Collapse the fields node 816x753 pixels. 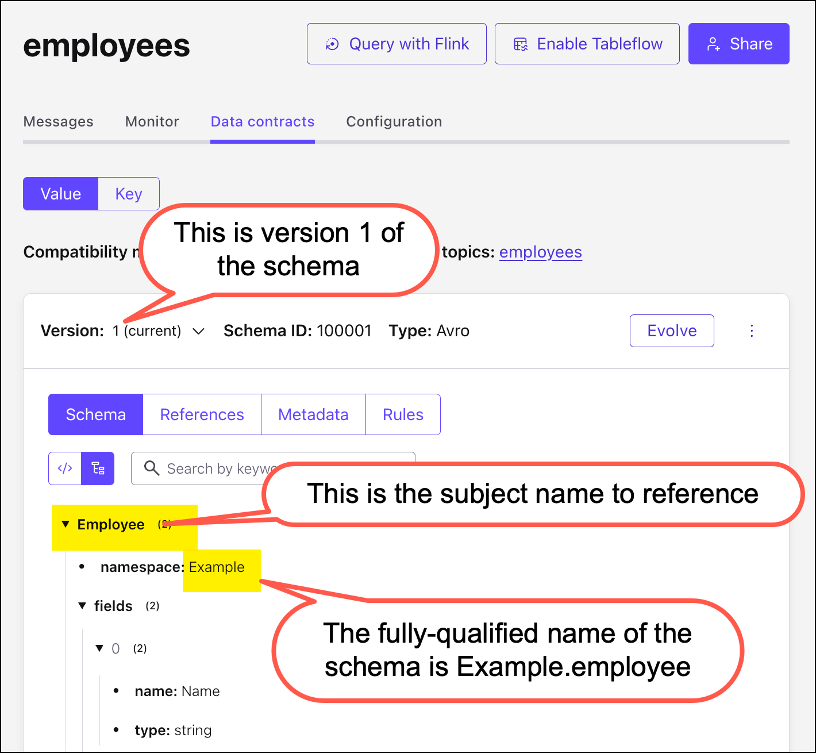82,606
